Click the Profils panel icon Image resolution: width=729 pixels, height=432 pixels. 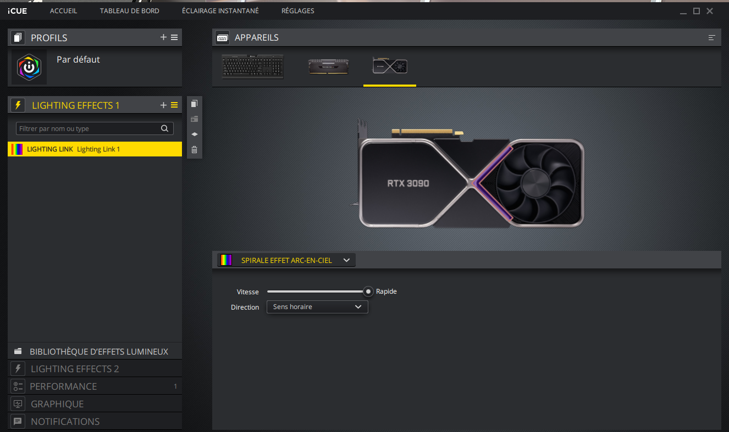pyautogui.click(x=18, y=37)
